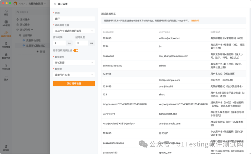Image resolution: width=251 pixels, height=154 pixels.
Task: Click cell william@apipost.cn
Action: pos(169,38)
